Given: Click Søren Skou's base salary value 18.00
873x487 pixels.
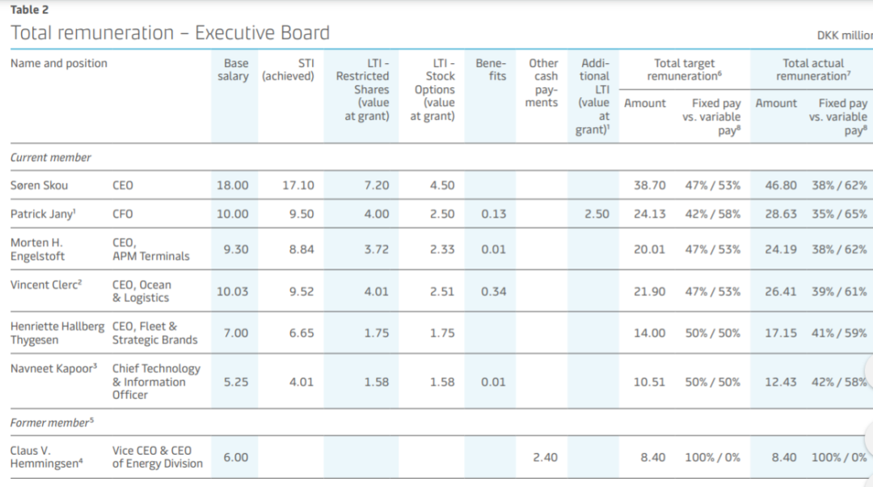Looking at the screenshot, I should pos(233,185).
